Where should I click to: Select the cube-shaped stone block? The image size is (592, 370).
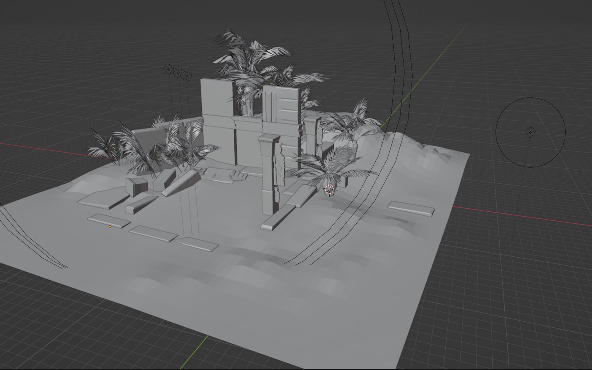[x=136, y=187]
